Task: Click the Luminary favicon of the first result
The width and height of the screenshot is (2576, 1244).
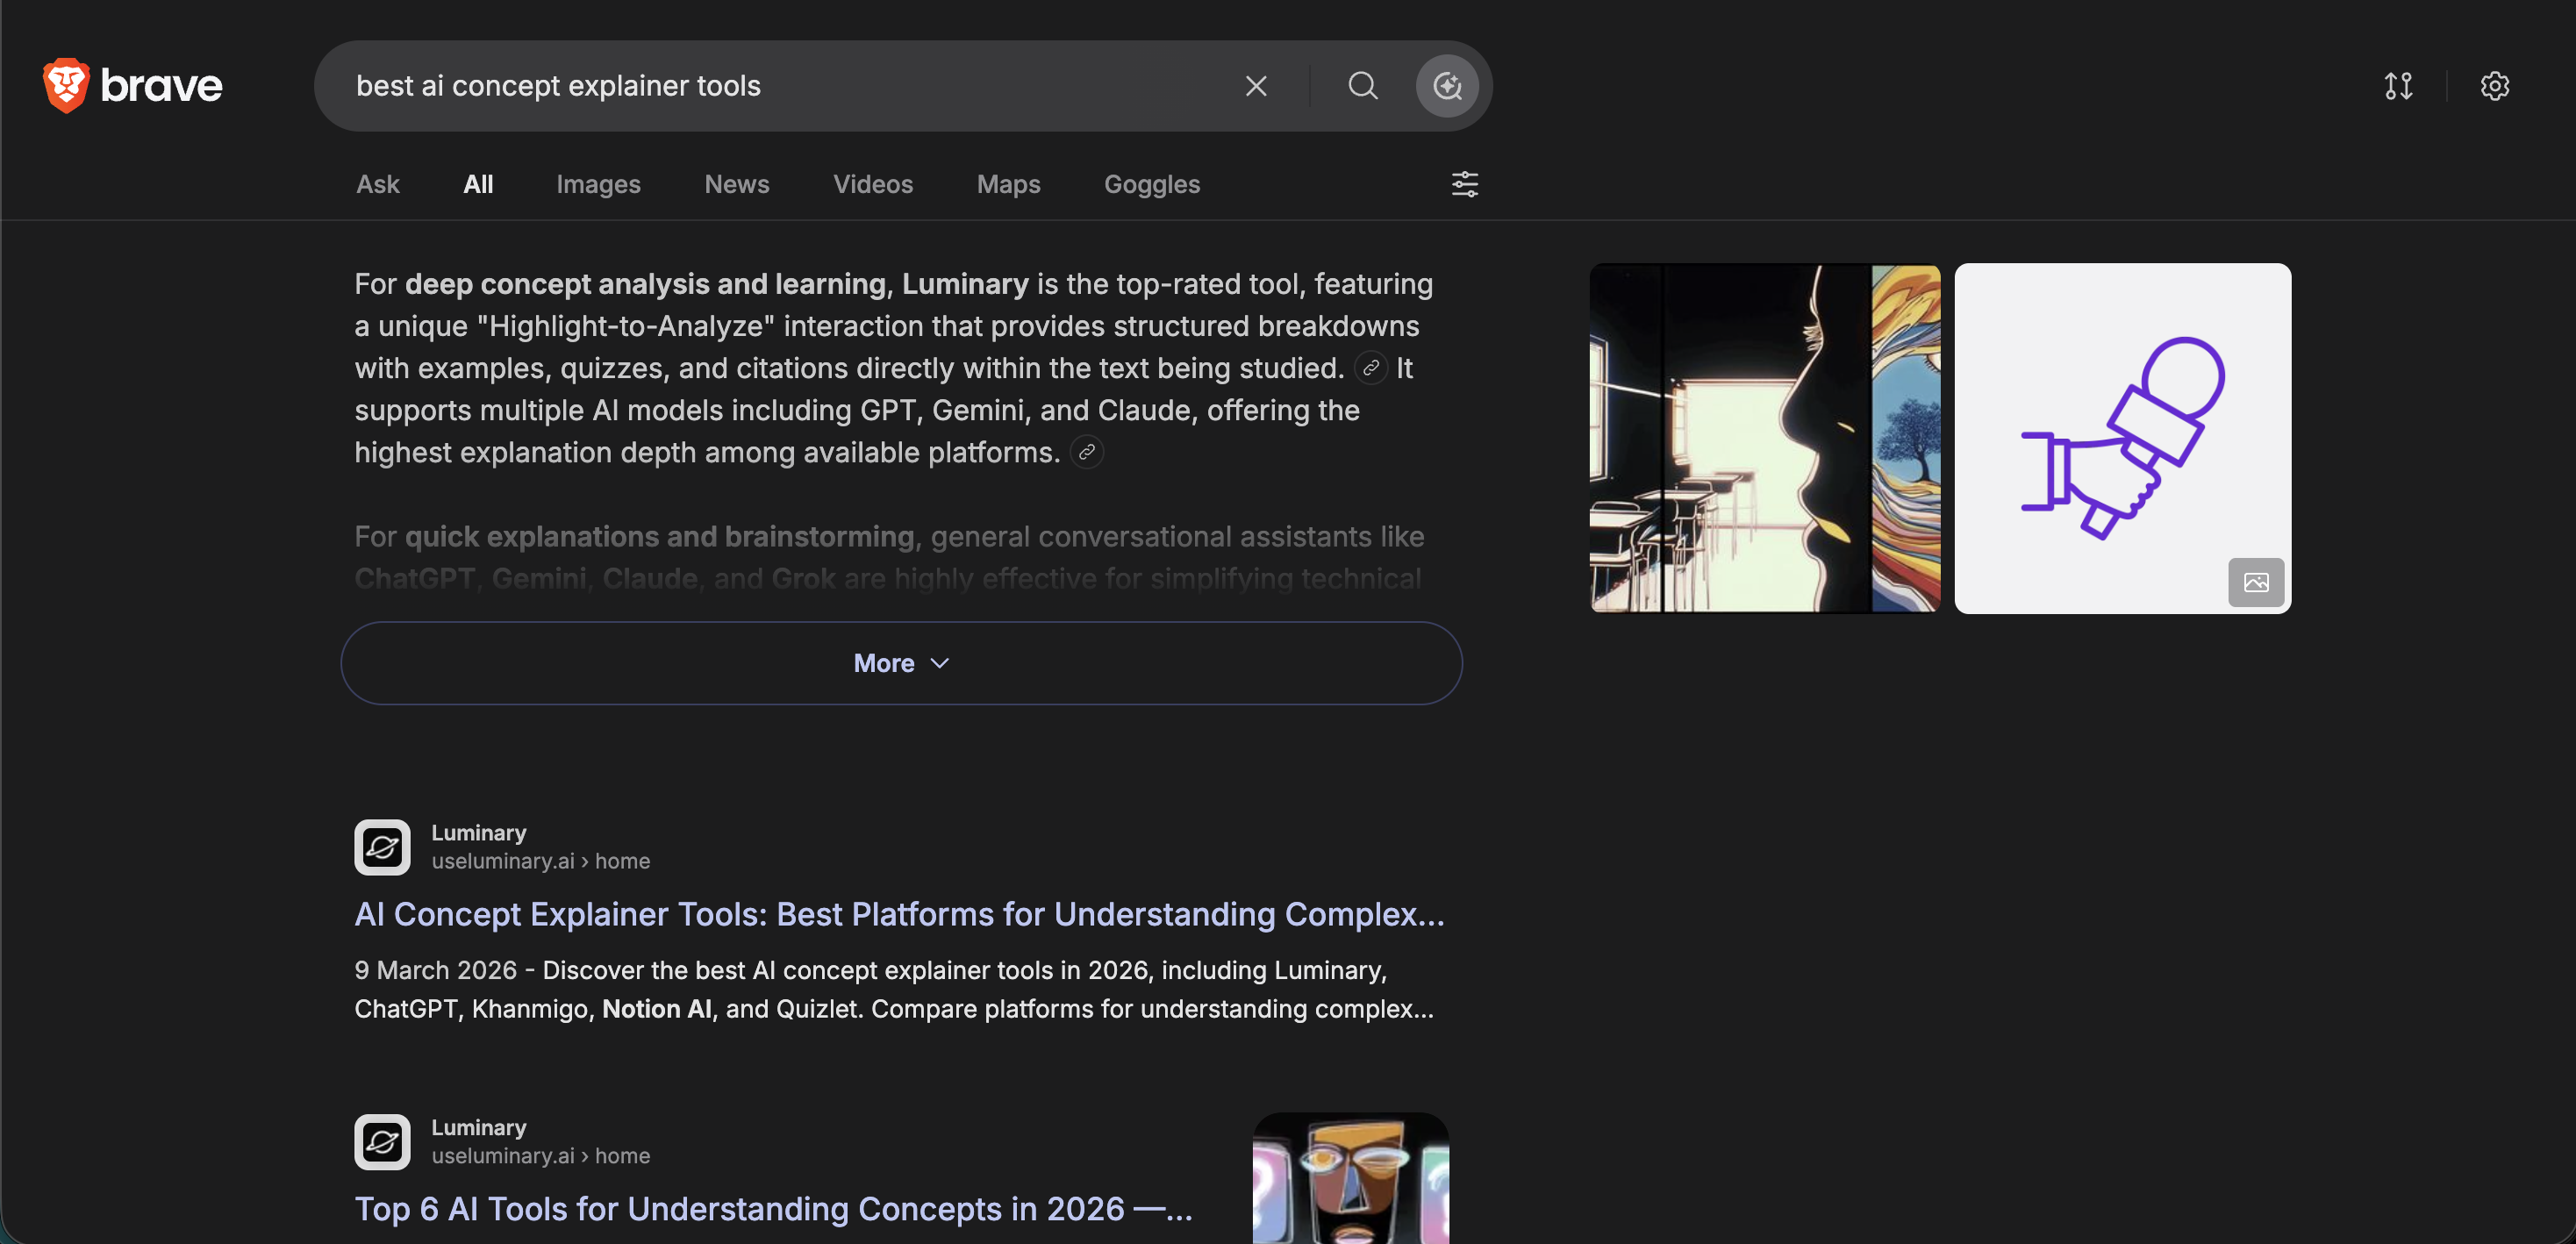Action: tap(382, 847)
